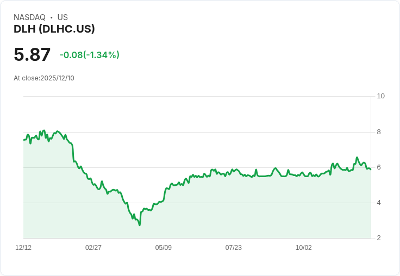Open the DLH (DLHC.US) stock title

coord(54,29)
